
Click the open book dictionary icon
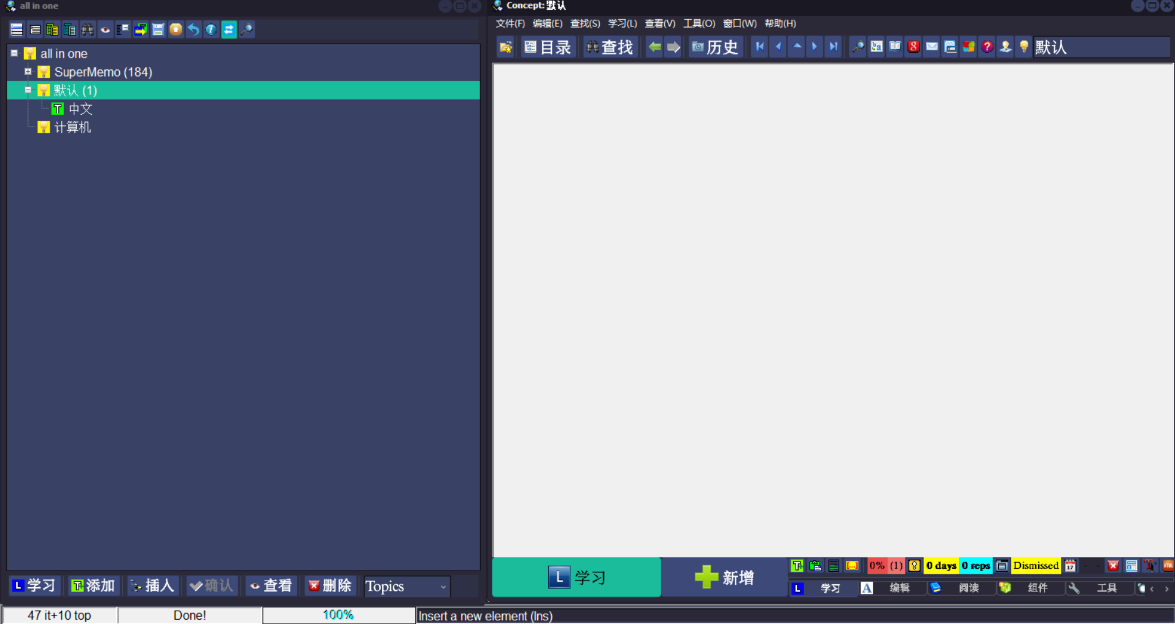(x=895, y=47)
